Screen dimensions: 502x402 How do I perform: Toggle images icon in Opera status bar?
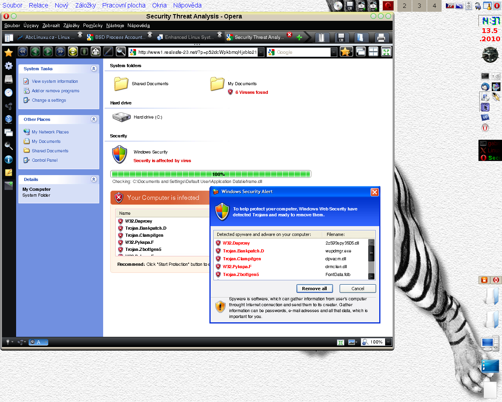tap(353, 342)
